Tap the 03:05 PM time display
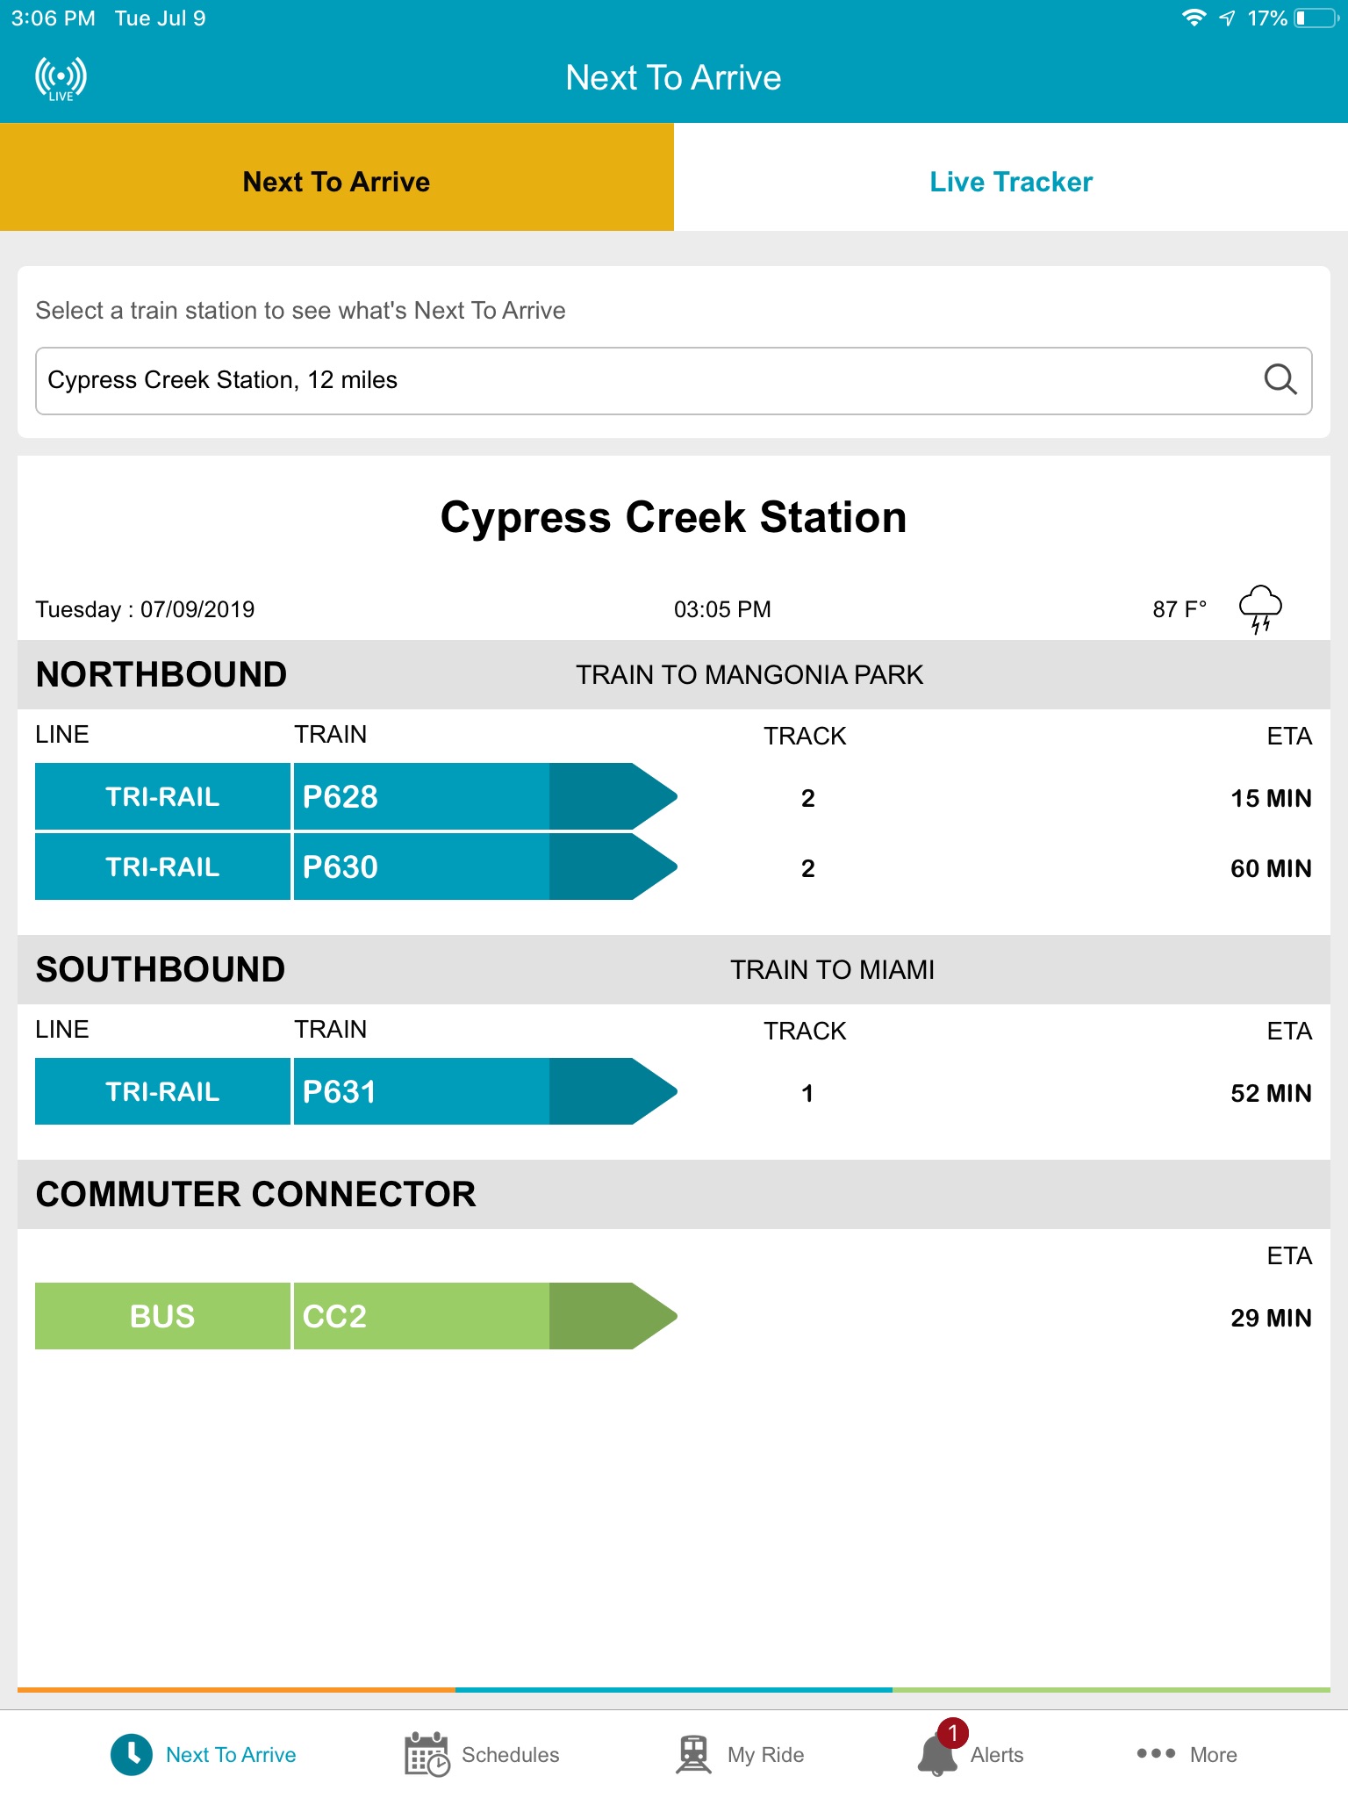Image resolution: width=1348 pixels, height=1798 pixels. [x=722, y=609]
